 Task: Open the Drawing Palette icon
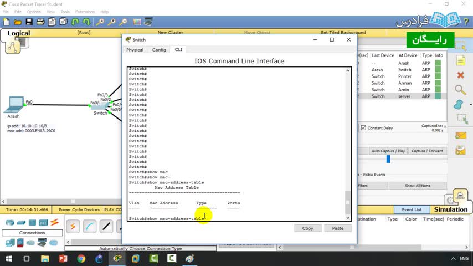tap(137, 22)
